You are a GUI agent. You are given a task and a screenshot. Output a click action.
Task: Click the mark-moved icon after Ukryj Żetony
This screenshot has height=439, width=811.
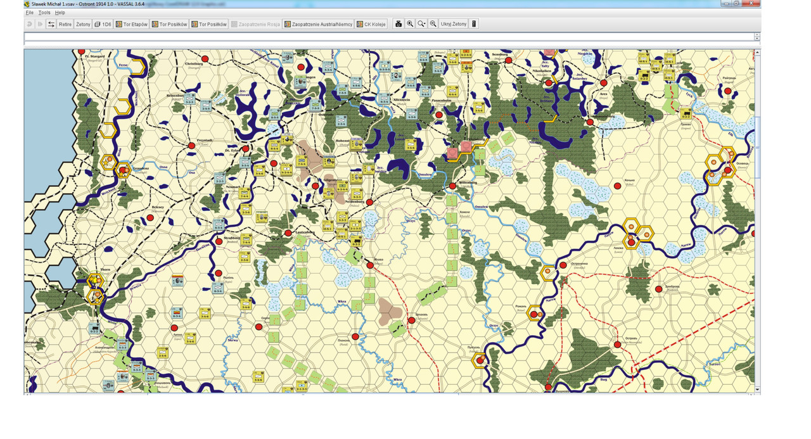pos(474,24)
